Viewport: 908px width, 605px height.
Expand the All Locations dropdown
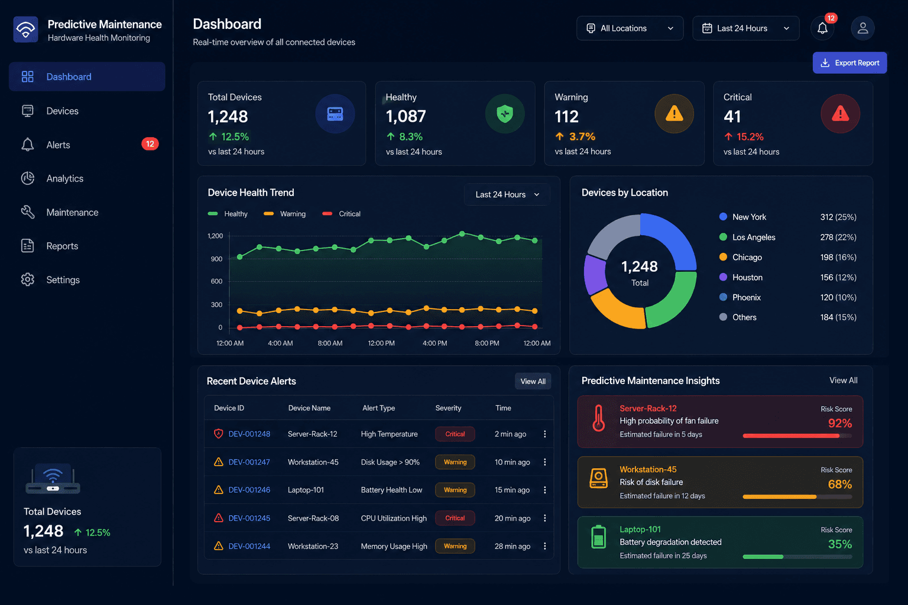click(x=630, y=28)
